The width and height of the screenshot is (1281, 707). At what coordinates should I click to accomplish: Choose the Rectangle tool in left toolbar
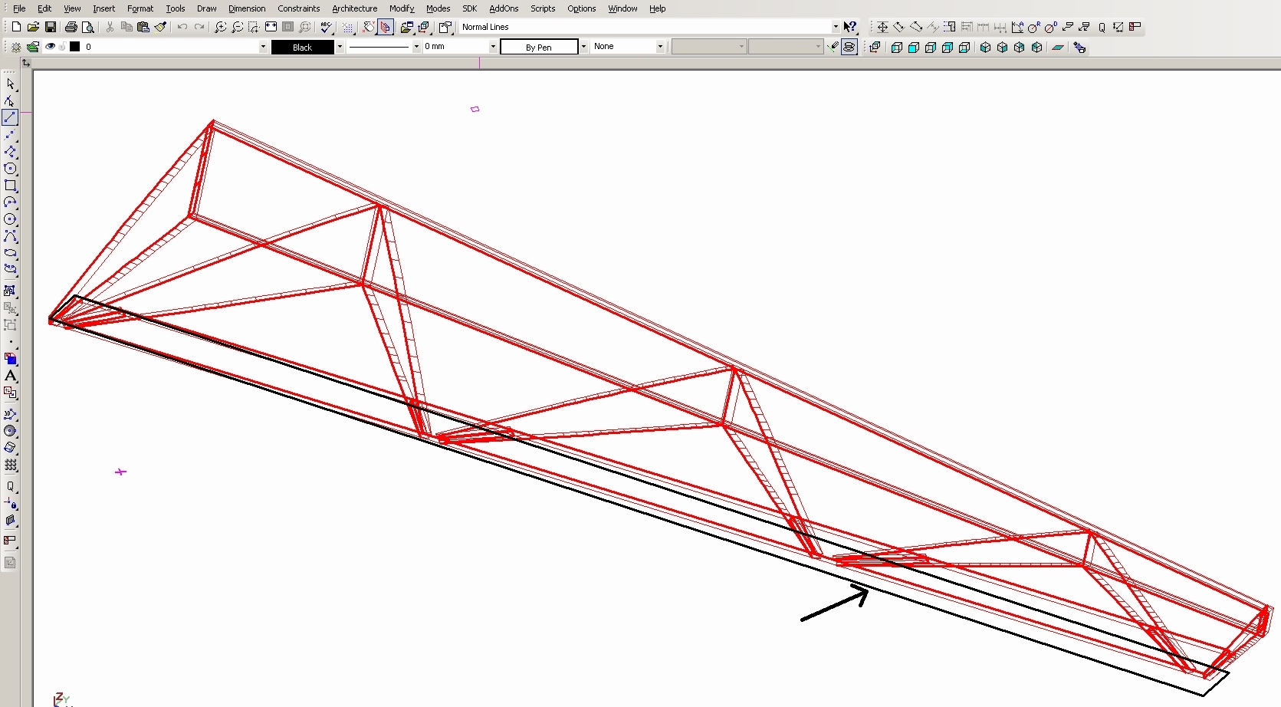click(10, 186)
